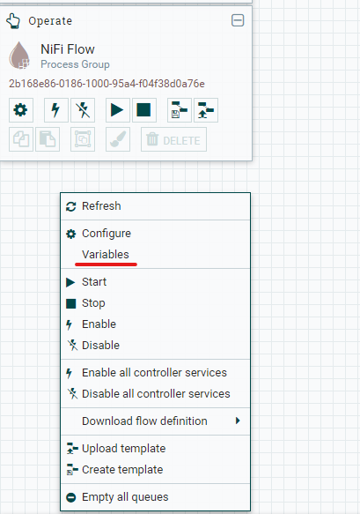This screenshot has height=514, width=360.
Task: Click the Stop square button in Operate panel
Action: [144, 110]
